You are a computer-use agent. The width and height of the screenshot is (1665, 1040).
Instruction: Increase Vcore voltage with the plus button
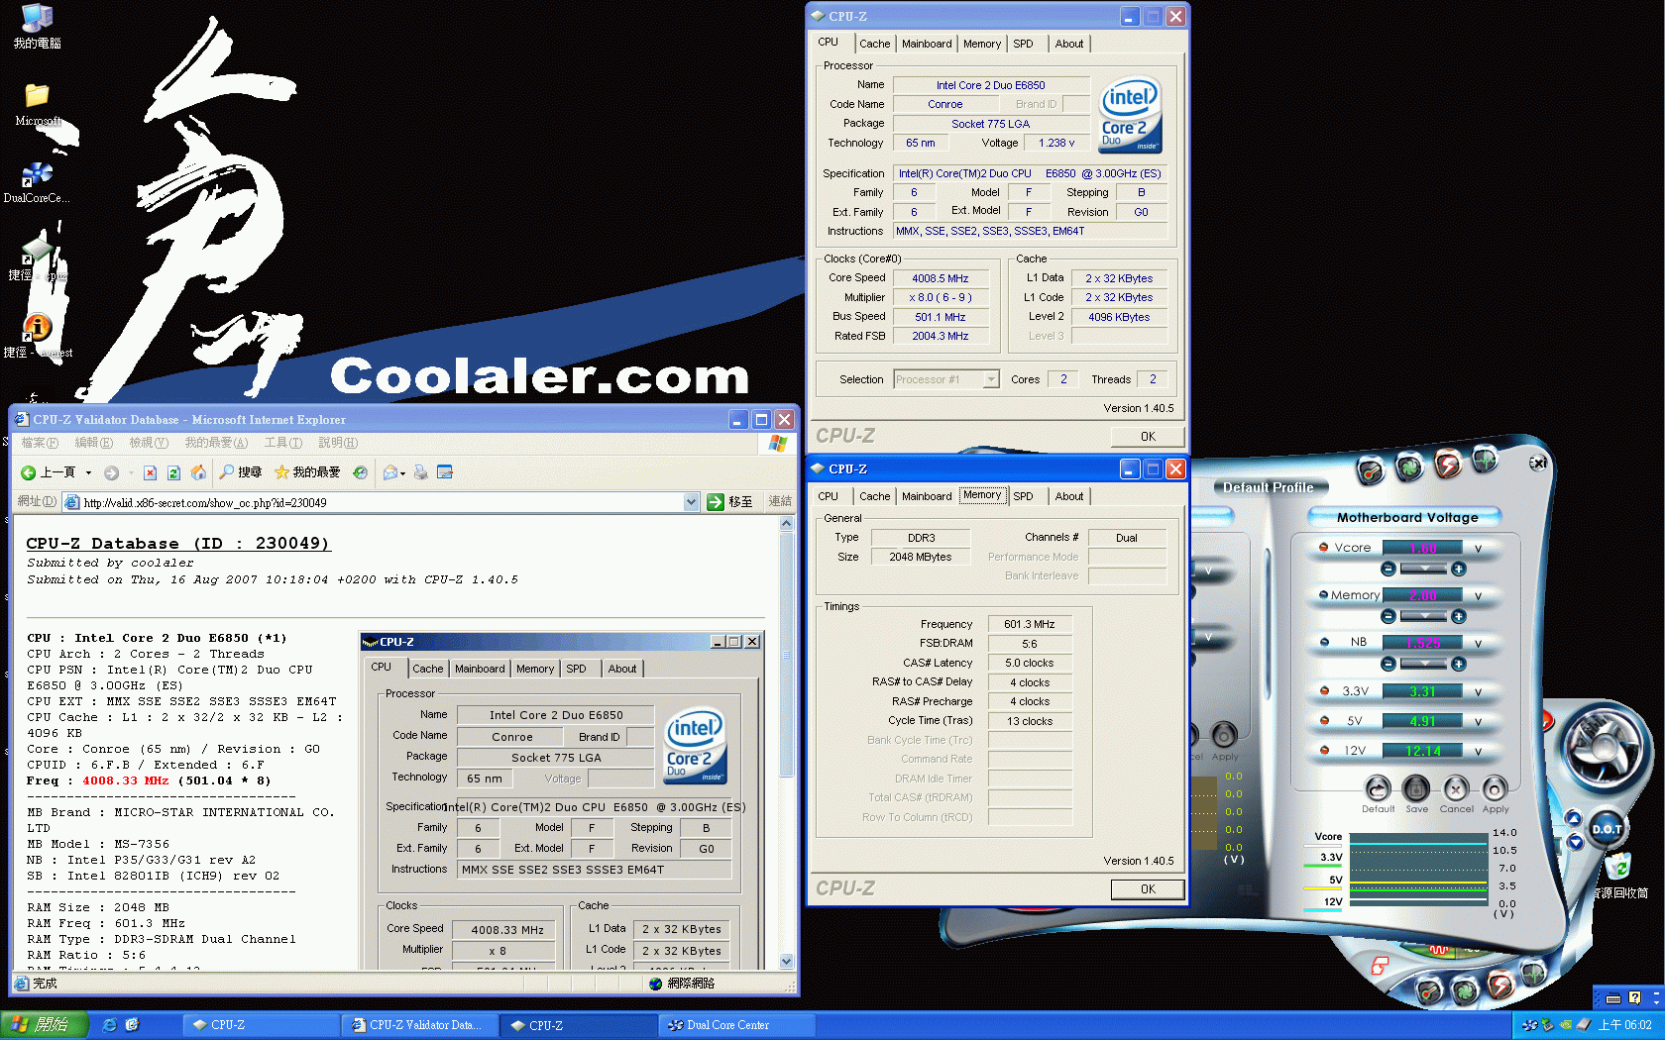click(1458, 569)
